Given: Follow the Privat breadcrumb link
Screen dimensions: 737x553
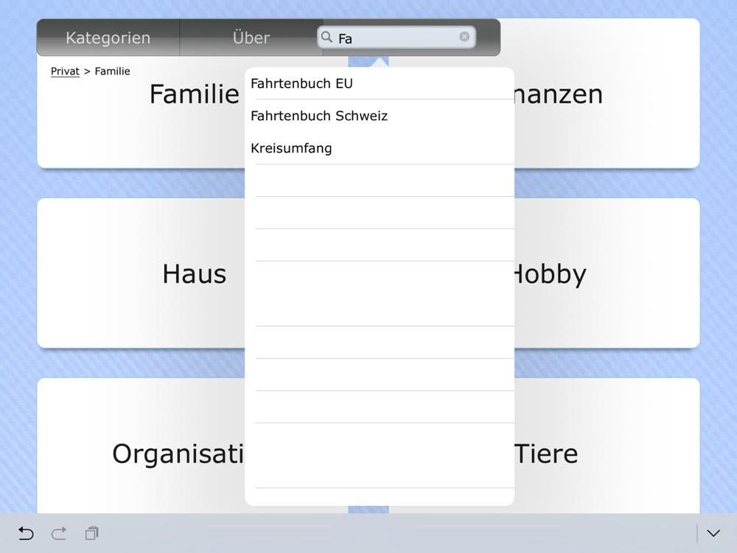Looking at the screenshot, I should pos(65,71).
